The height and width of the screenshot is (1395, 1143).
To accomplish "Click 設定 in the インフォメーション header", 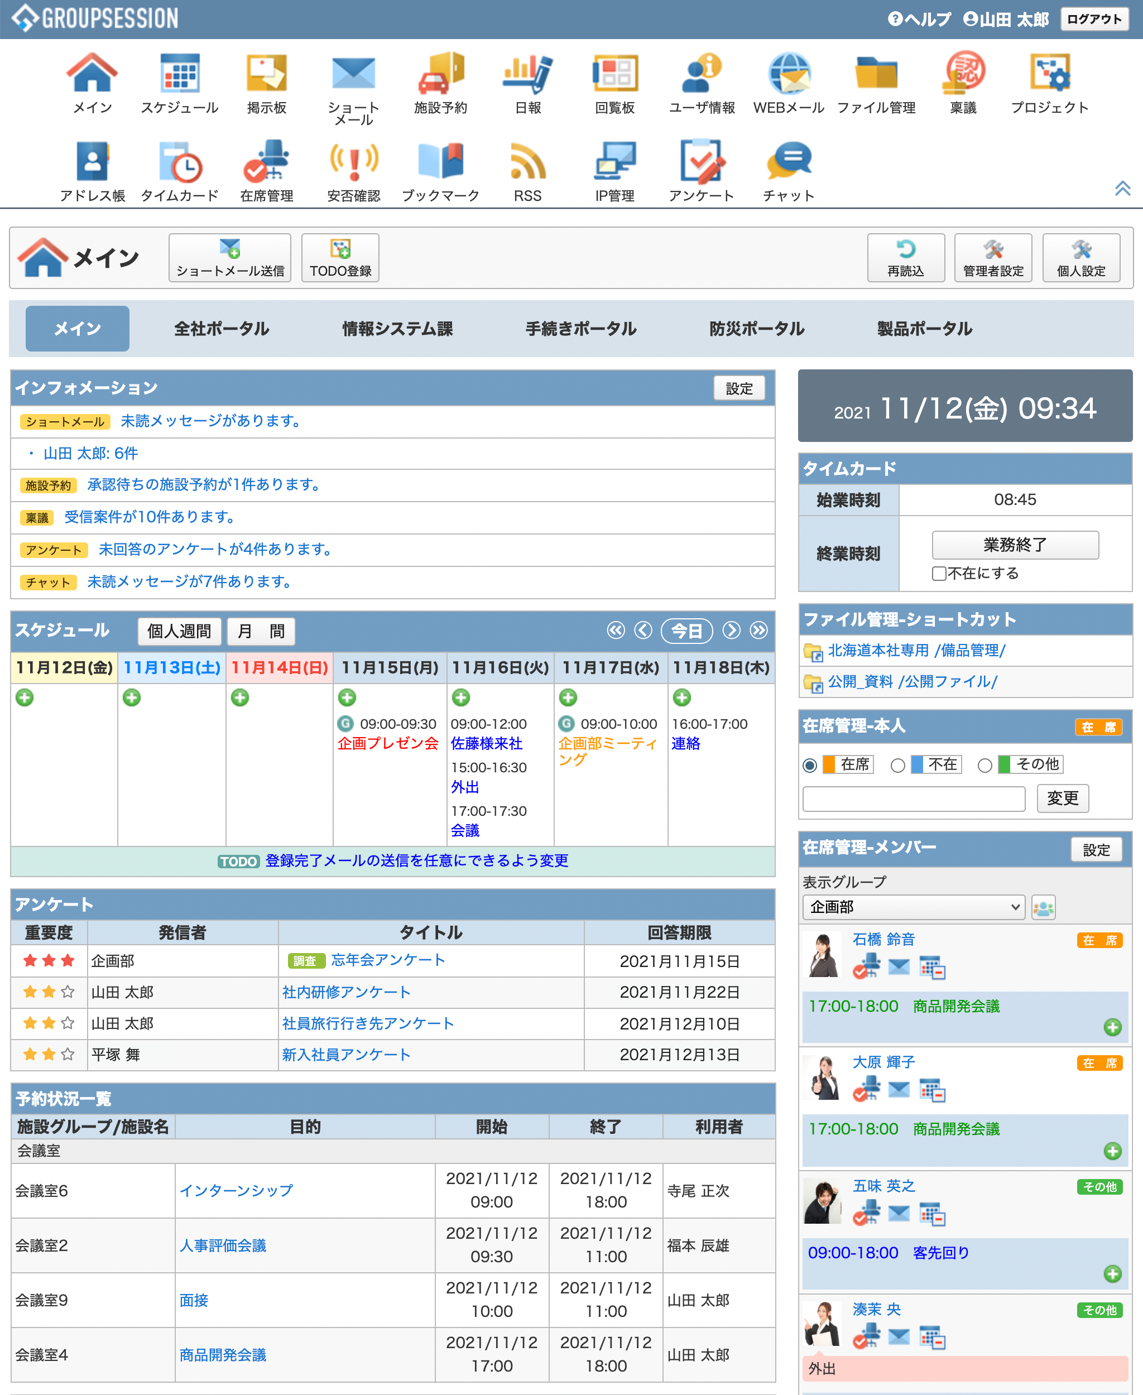I will (739, 388).
